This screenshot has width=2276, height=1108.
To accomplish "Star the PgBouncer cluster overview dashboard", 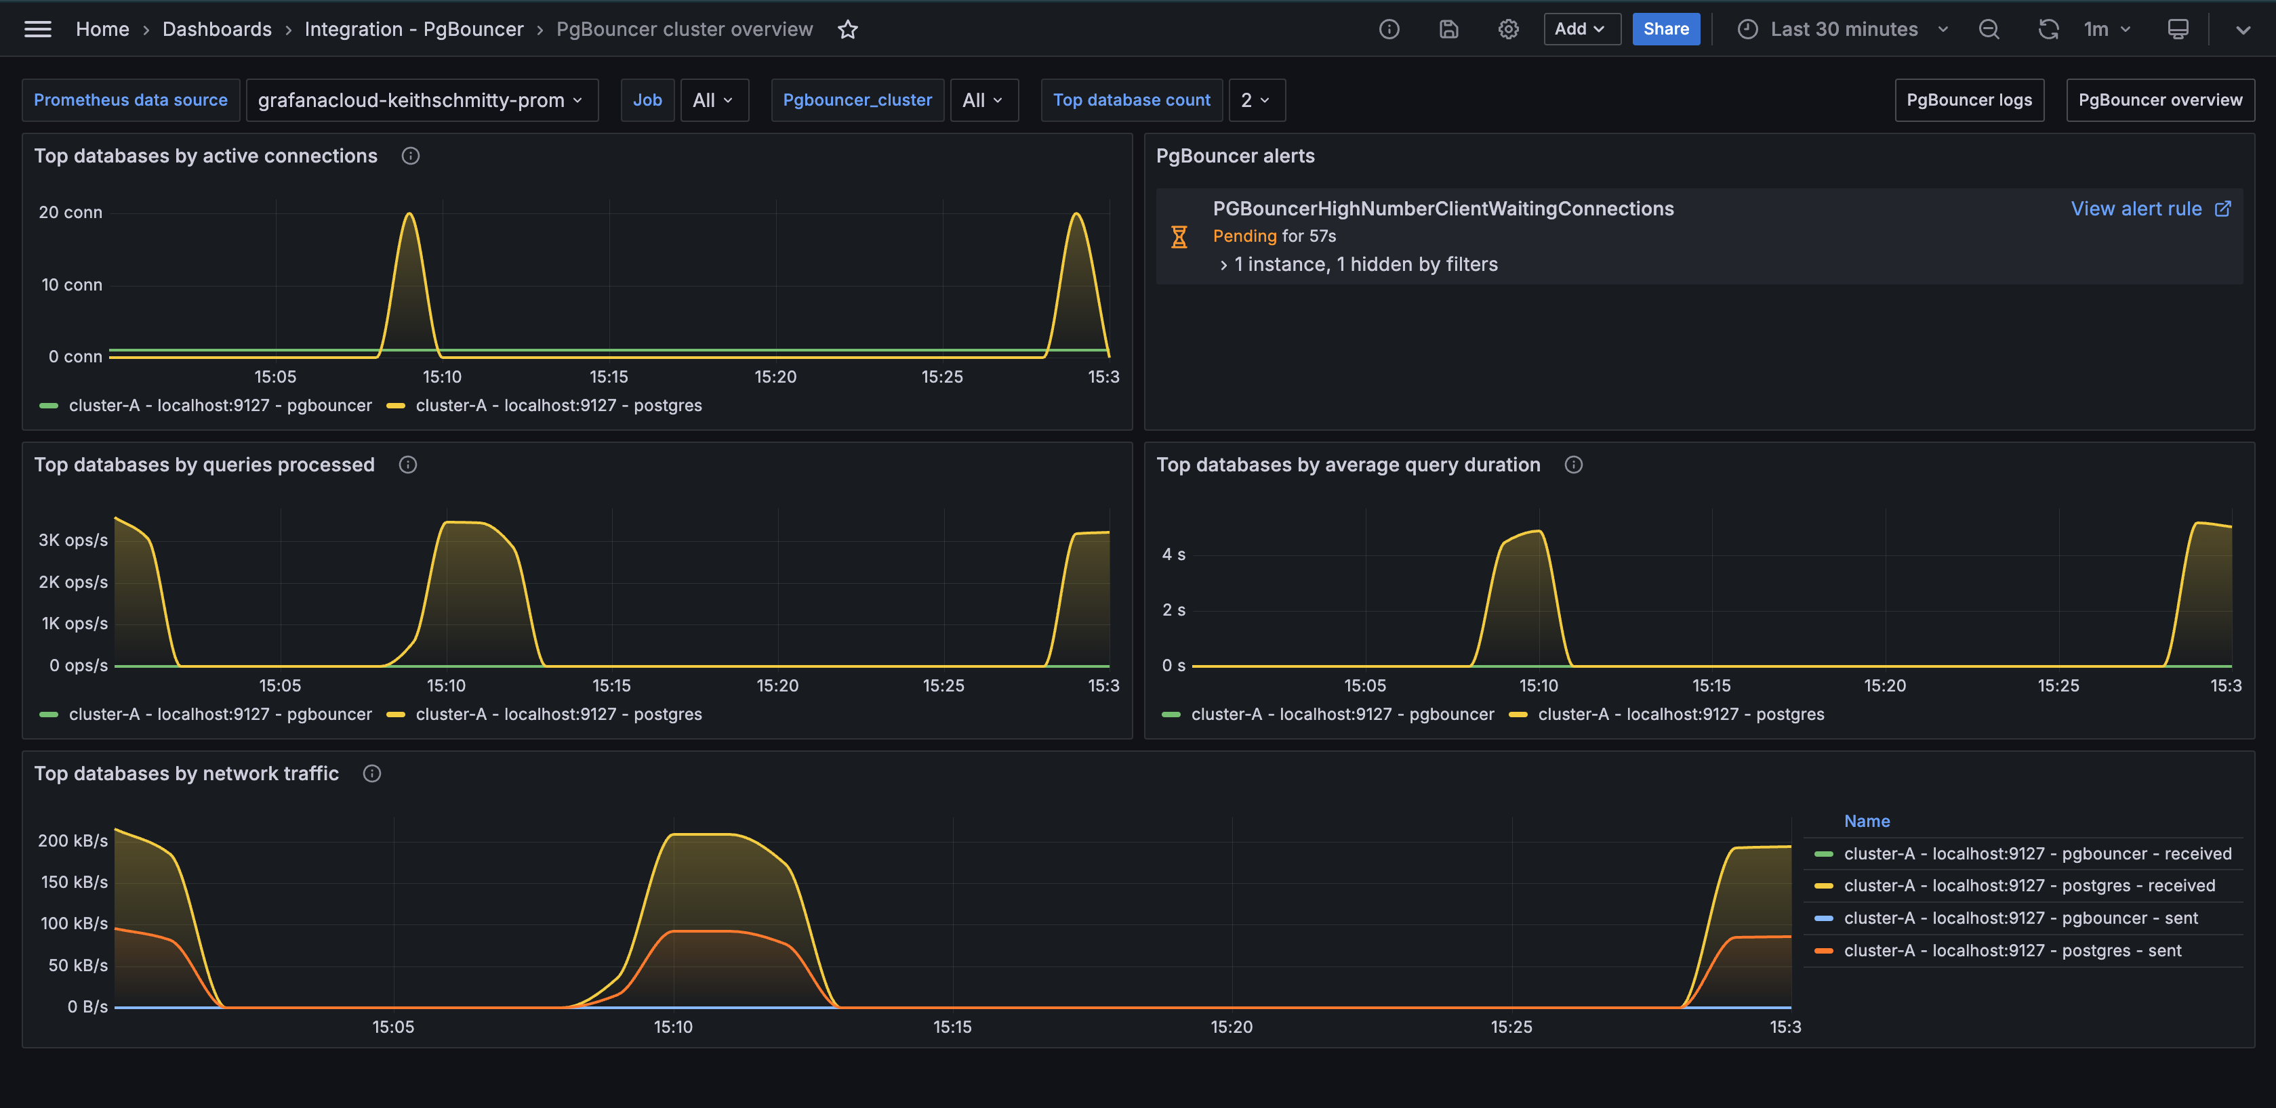I will pos(847,29).
